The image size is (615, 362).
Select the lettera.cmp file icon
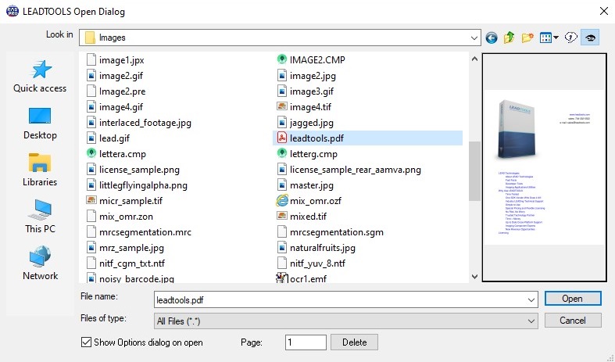[91, 153]
